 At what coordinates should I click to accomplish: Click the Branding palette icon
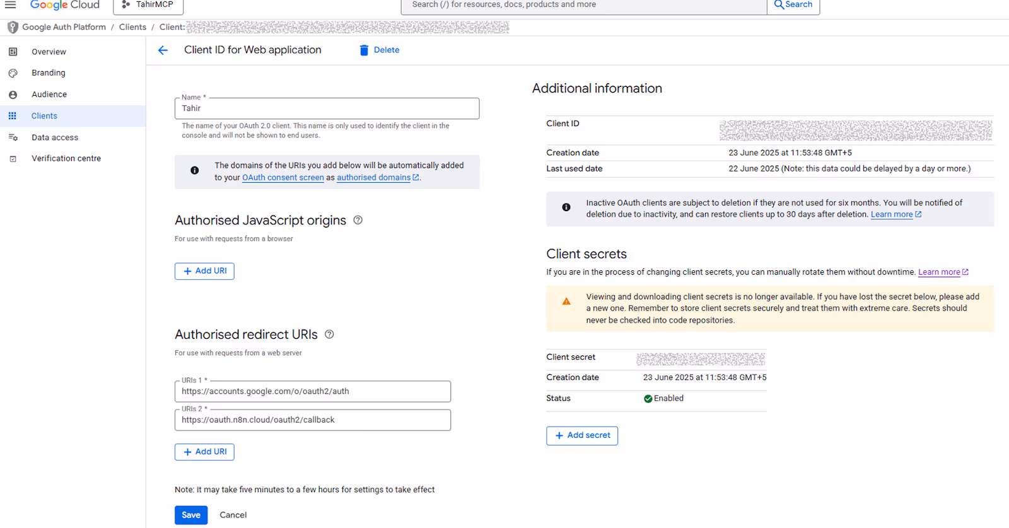[x=13, y=73]
